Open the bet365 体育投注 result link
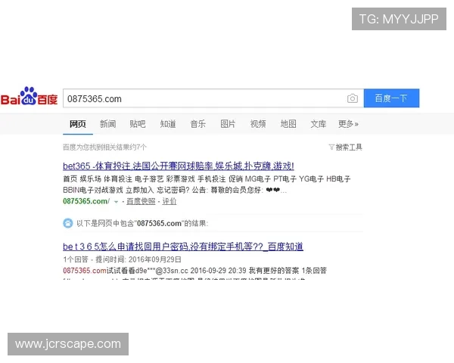The width and height of the screenshot is (454, 363). [x=179, y=166]
